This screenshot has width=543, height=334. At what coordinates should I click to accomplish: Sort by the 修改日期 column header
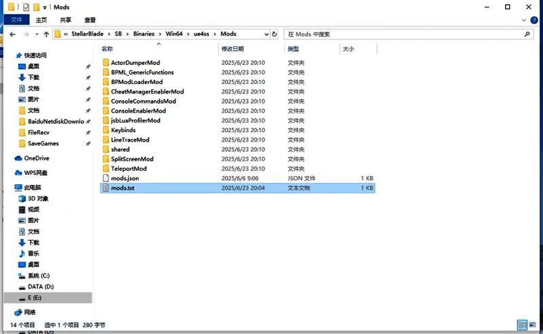click(x=232, y=49)
